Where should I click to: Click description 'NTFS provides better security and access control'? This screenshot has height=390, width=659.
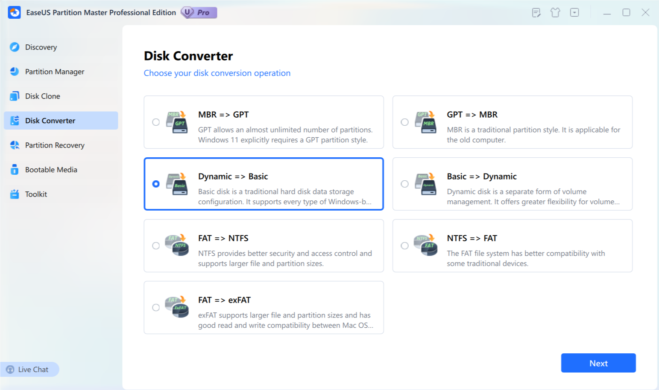tap(285, 258)
